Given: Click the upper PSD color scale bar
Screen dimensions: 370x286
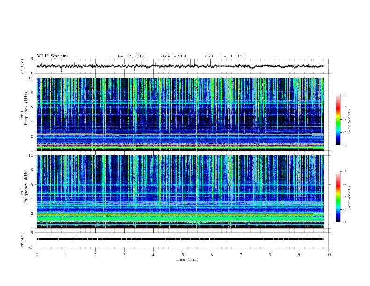Looking at the screenshot, I should pyautogui.click(x=338, y=120).
